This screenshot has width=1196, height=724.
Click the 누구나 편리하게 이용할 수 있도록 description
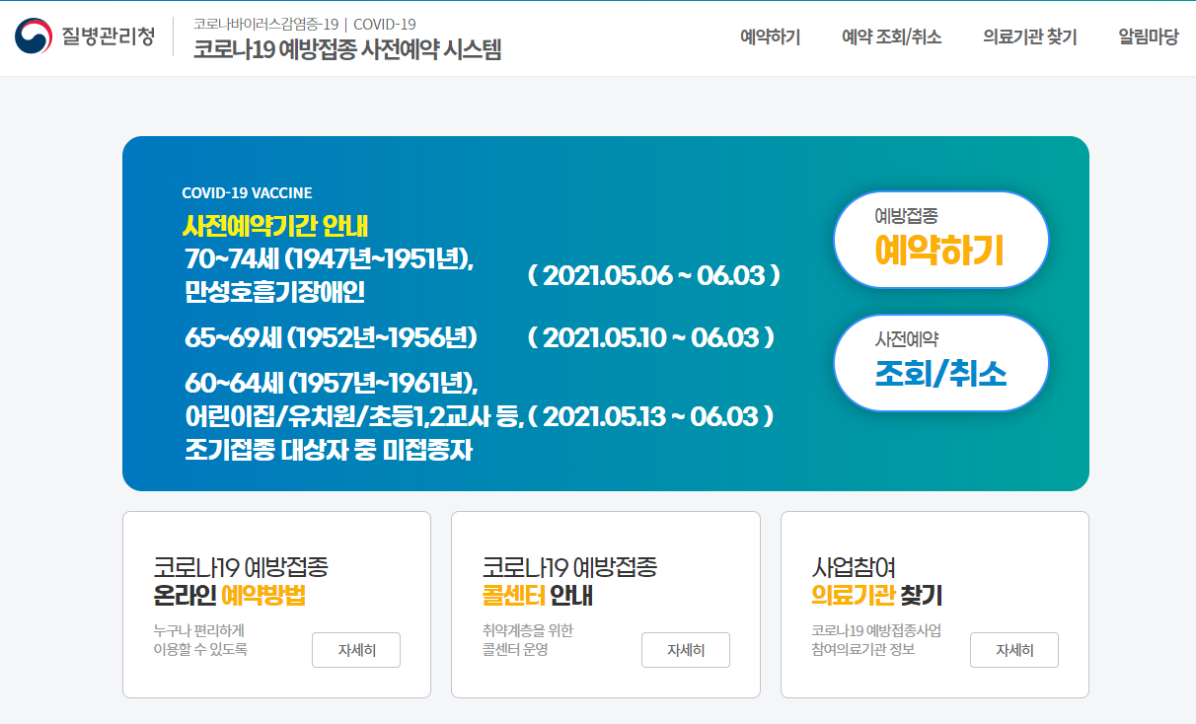[199, 640]
